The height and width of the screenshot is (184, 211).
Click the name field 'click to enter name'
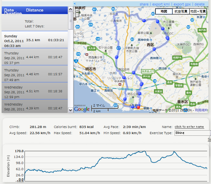click(189, 127)
